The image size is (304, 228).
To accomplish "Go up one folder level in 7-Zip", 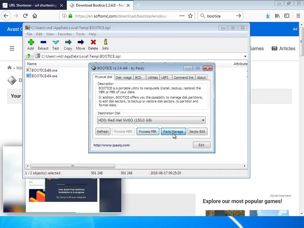I will coord(28,56).
